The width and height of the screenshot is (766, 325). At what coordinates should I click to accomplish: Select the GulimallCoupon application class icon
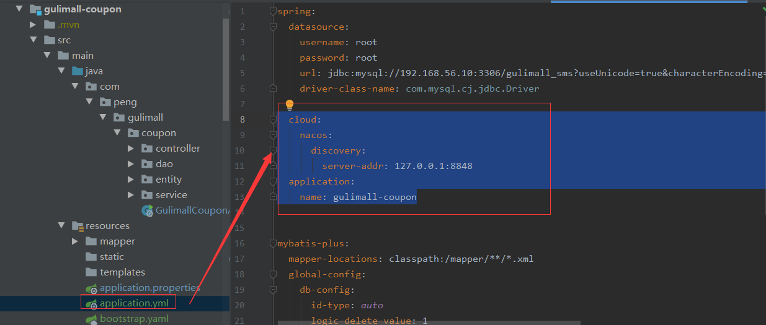[147, 210]
